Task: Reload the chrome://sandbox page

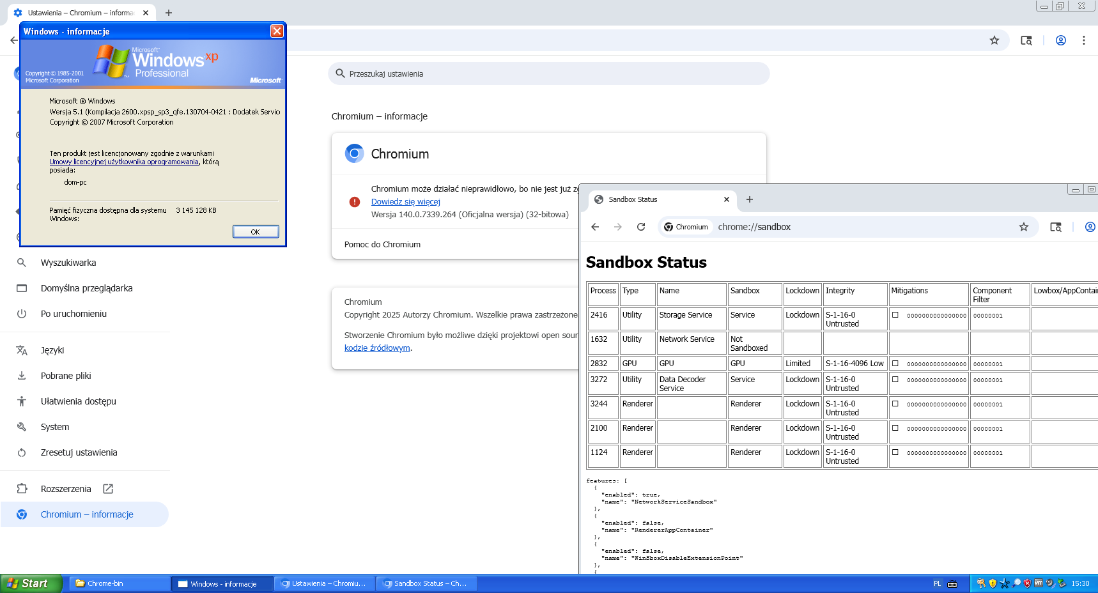Action: (x=641, y=227)
